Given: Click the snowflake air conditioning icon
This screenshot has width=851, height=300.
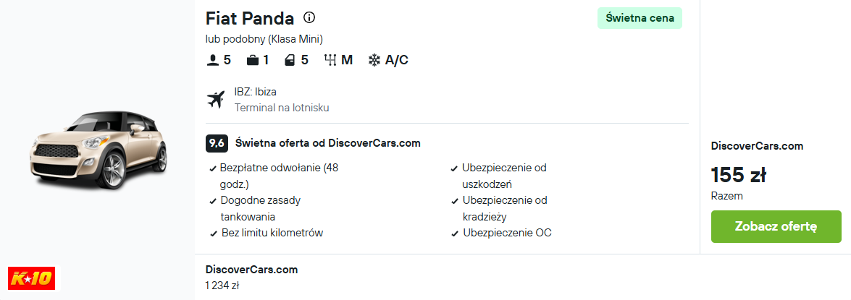Looking at the screenshot, I should 374,60.
